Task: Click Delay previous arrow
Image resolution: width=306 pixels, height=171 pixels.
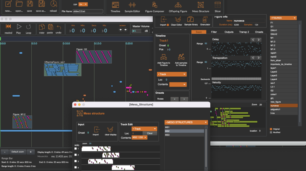Action: tap(253, 40)
